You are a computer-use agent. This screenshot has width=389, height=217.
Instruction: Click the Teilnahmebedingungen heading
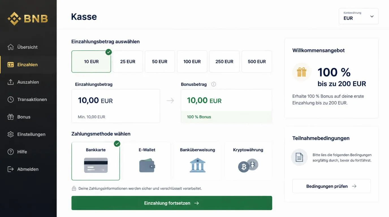[x=321, y=138]
